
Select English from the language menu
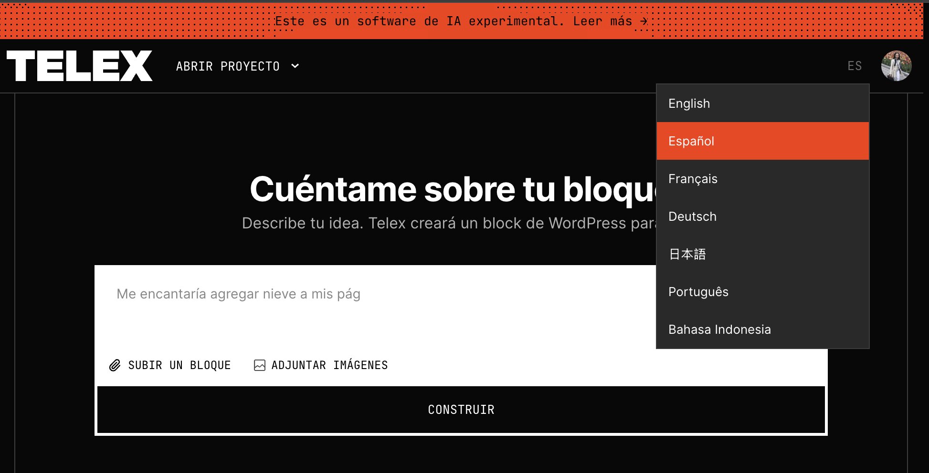coord(689,103)
